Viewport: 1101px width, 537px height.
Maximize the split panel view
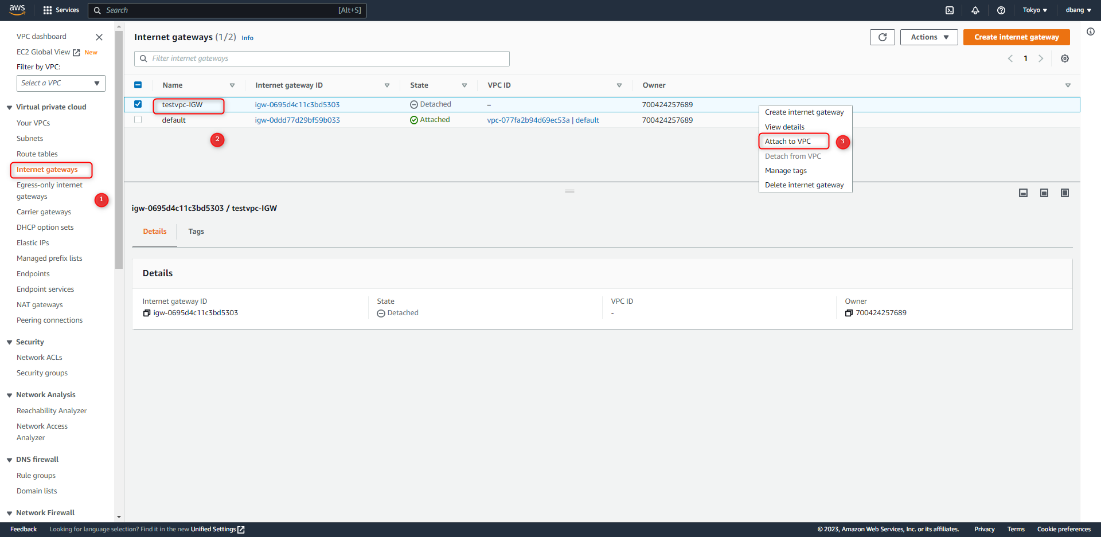1065,193
